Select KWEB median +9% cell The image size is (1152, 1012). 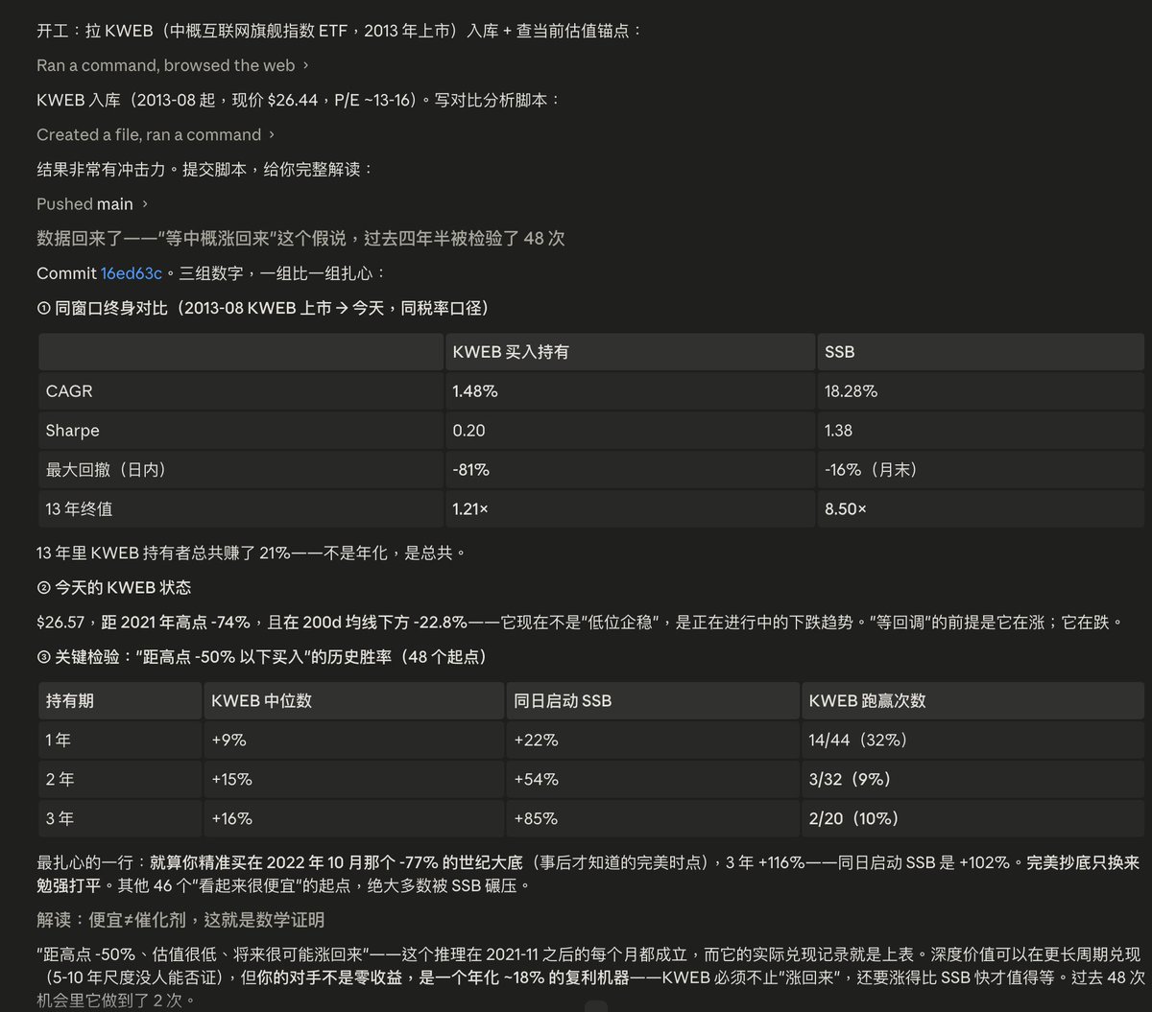click(x=354, y=741)
